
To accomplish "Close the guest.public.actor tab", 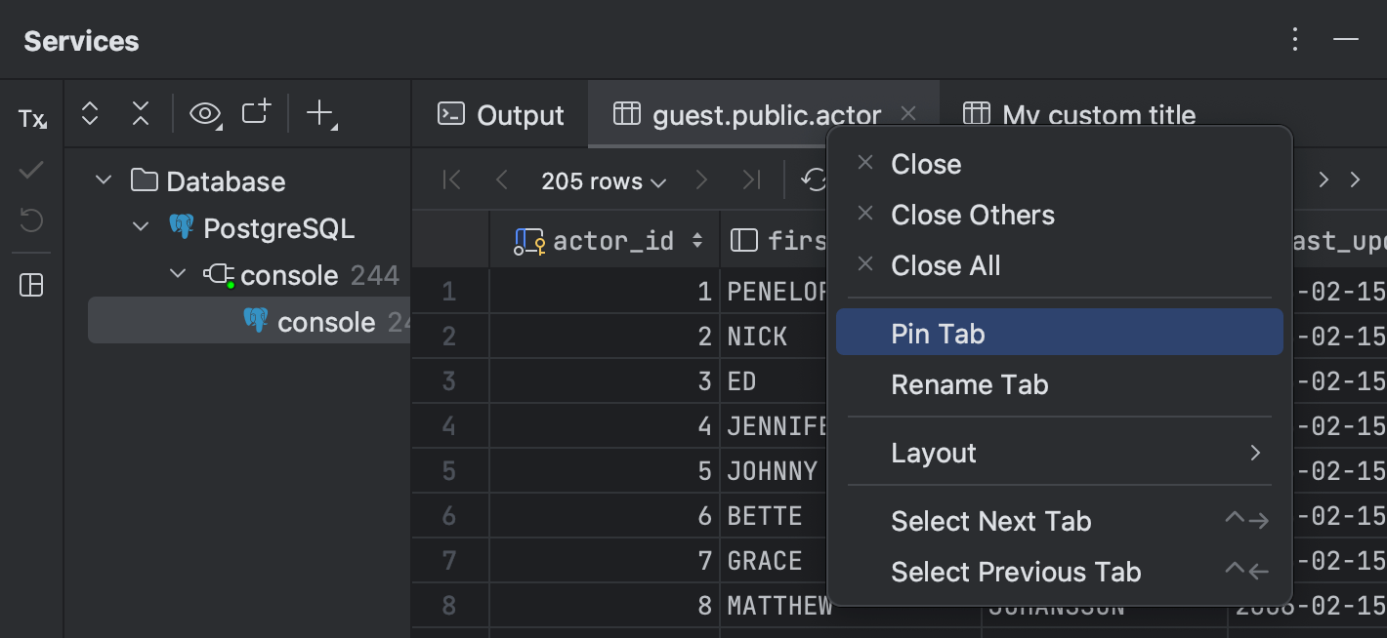I will pyautogui.click(x=907, y=114).
